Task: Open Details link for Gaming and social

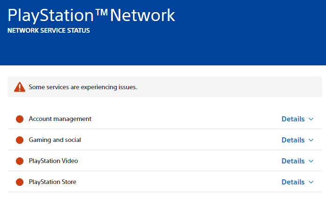Action: 293,140
